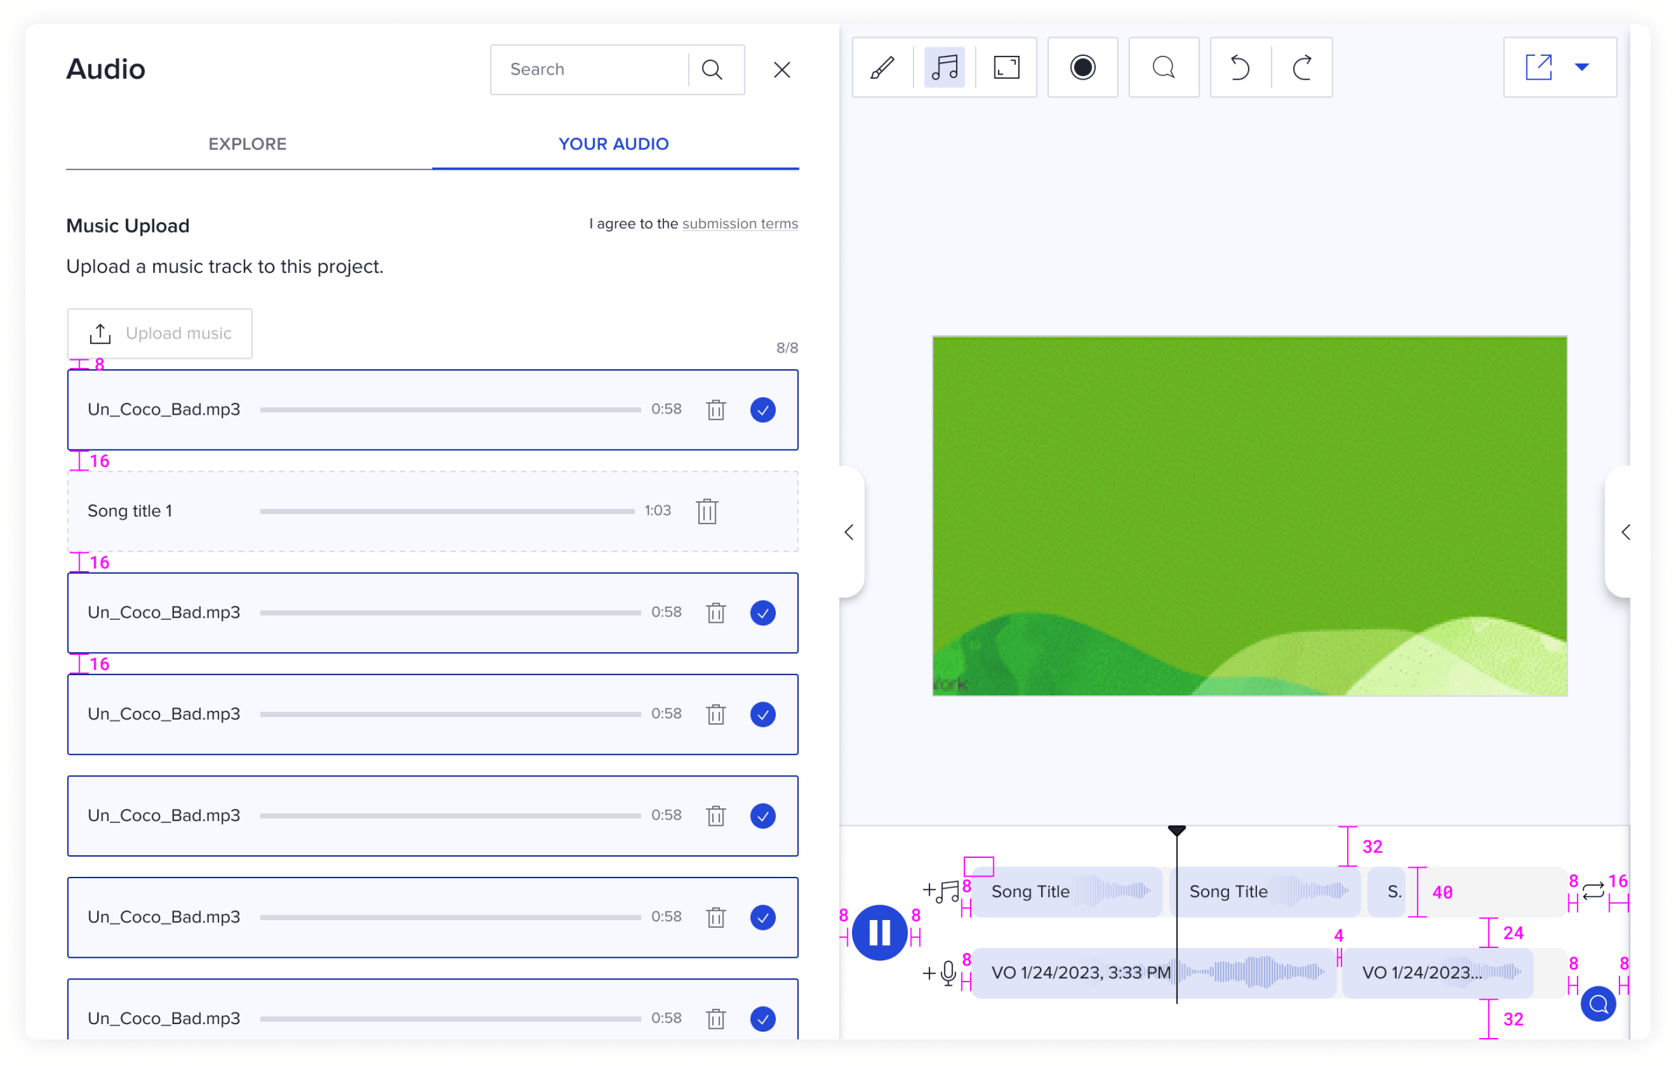Open the export options dropdown arrow
Screen dimensions: 1676x1066
[1582, 67]
